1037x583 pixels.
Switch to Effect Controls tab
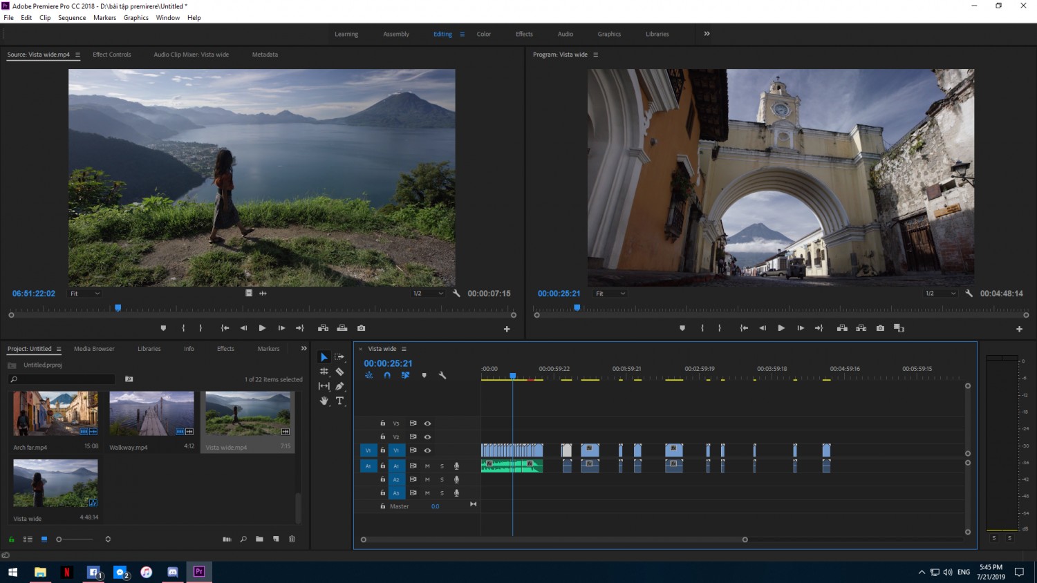click(112, 55)
